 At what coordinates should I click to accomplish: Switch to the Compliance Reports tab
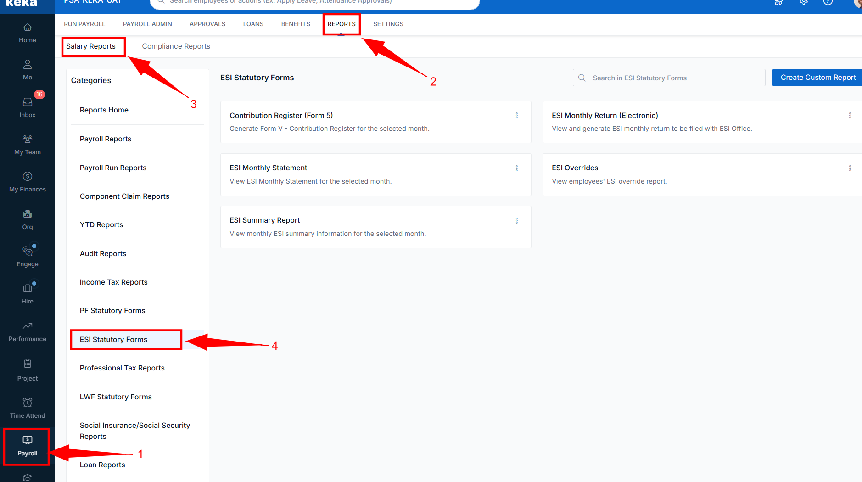tap(176, 46)
